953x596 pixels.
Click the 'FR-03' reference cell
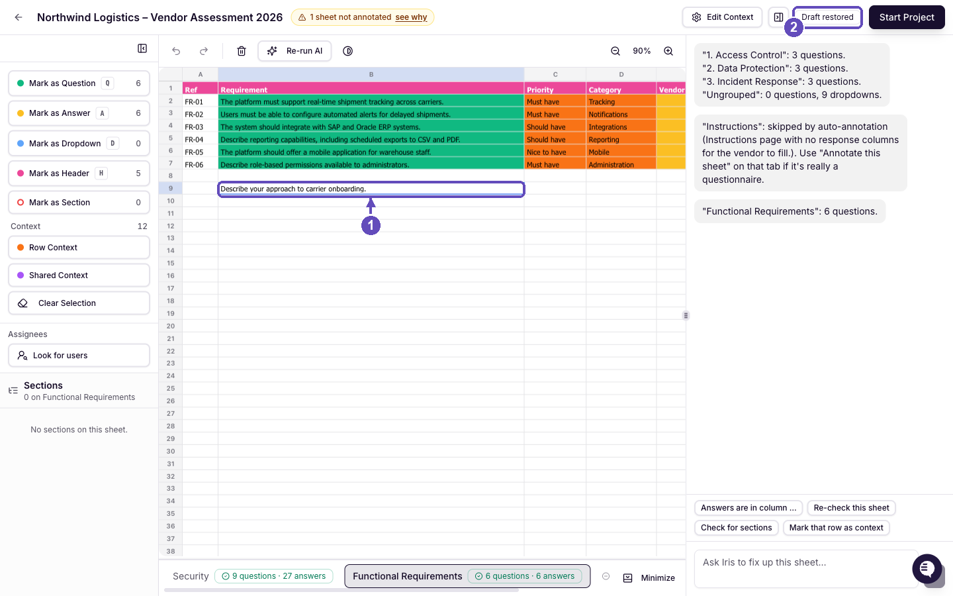click(x=201, y=127)
